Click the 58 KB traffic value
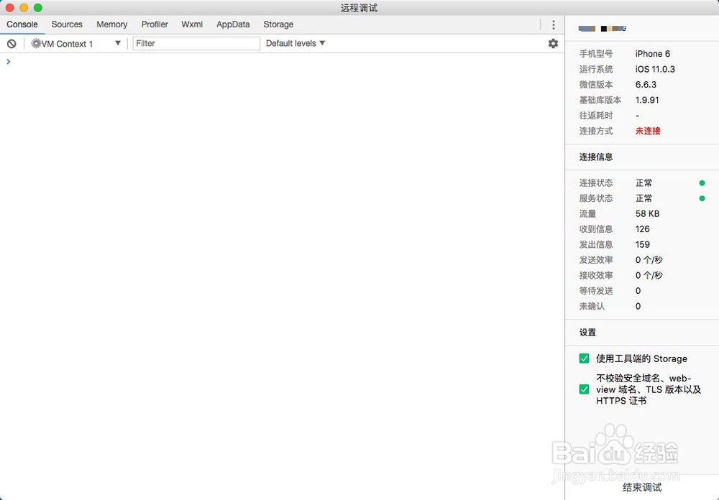This screenshot has height=500, width=719. tap(648, 213)
